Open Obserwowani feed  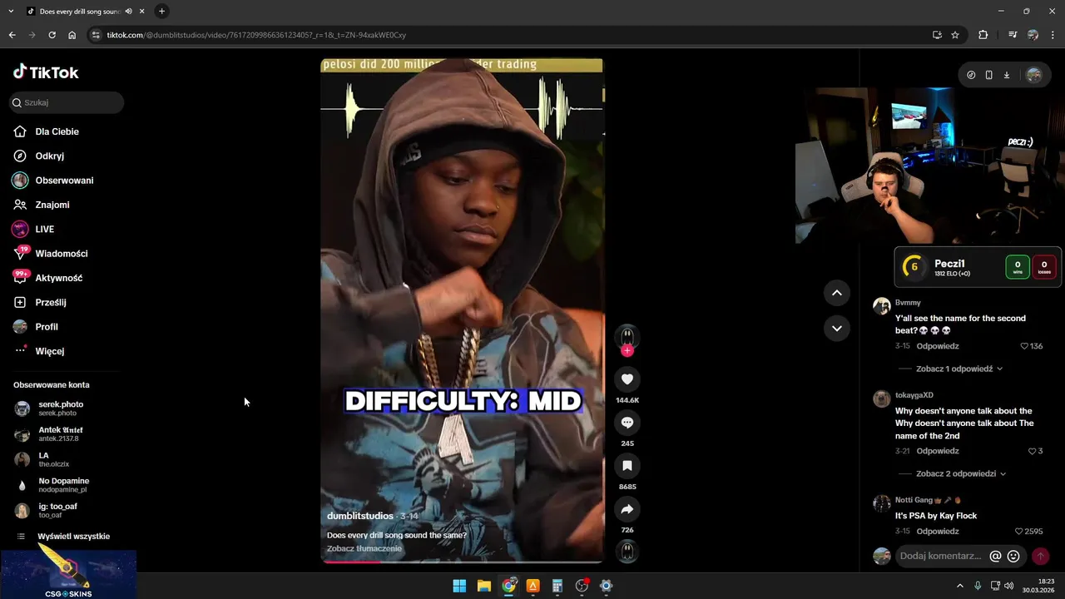64,181
